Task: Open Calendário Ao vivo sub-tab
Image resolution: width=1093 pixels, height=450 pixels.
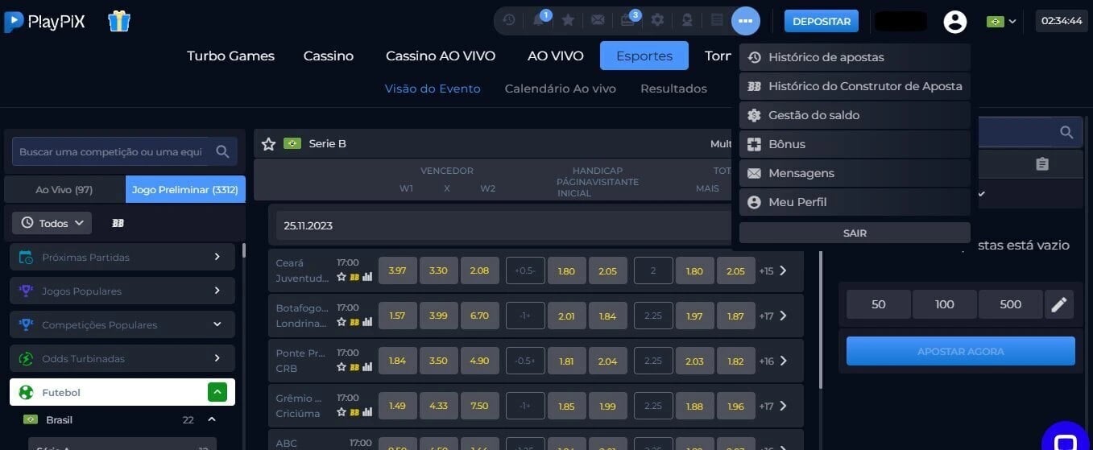Action: coord(561,89)
